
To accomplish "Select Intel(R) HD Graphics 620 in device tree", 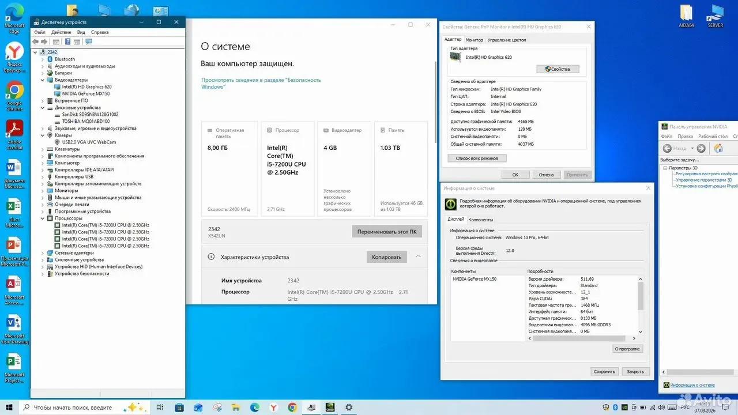I will tap(86, 87).
